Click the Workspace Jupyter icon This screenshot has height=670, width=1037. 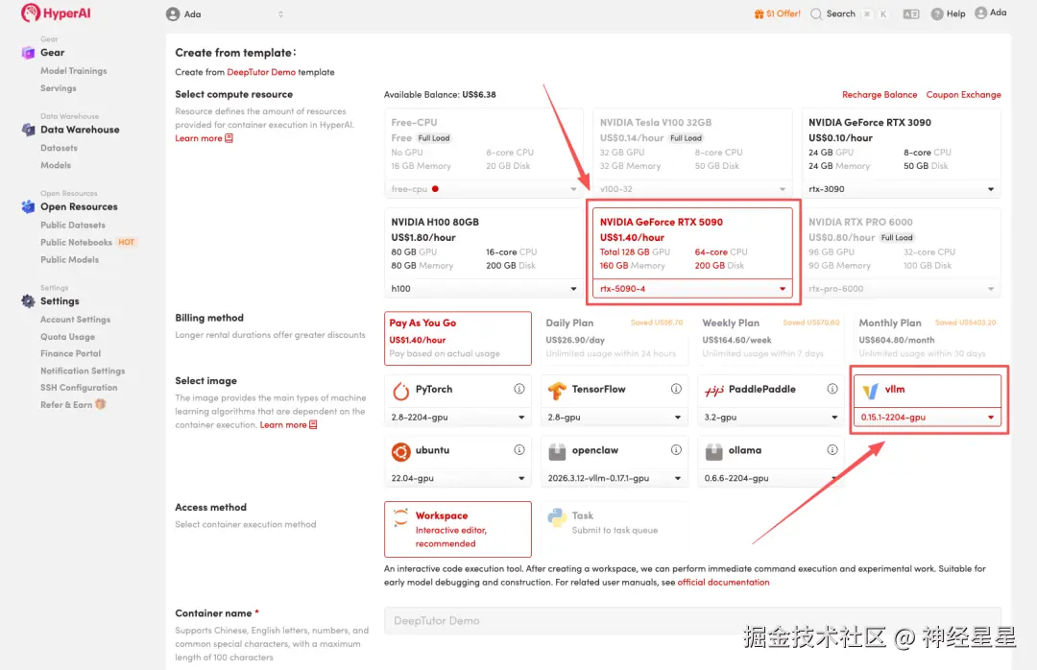click(400, 517)
